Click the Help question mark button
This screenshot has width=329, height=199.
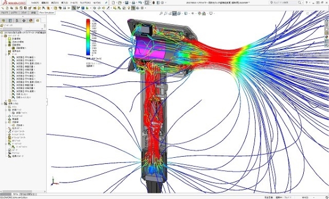307,3
